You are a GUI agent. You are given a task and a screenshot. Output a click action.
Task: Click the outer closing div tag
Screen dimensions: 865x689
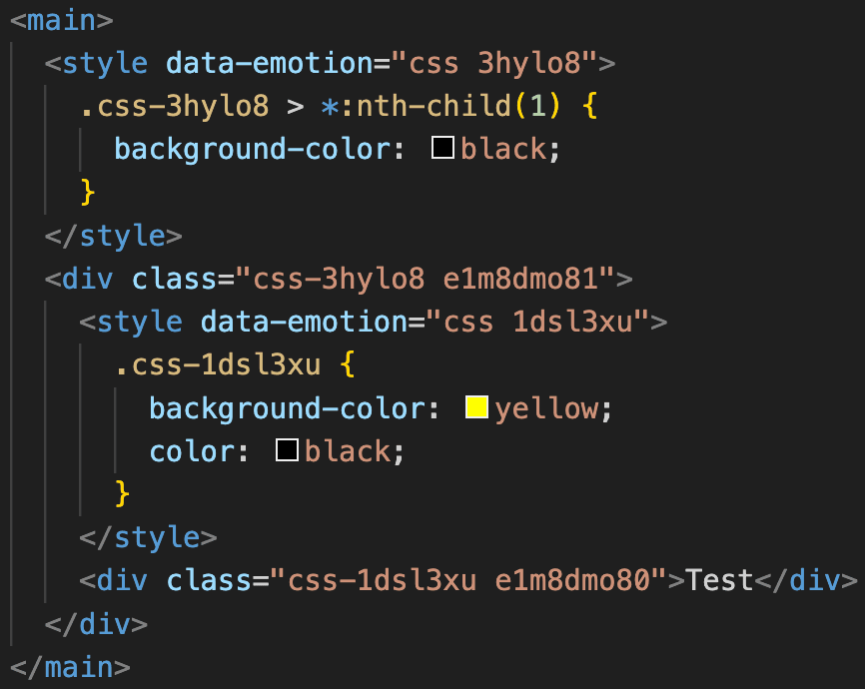[x=96, y=624]
